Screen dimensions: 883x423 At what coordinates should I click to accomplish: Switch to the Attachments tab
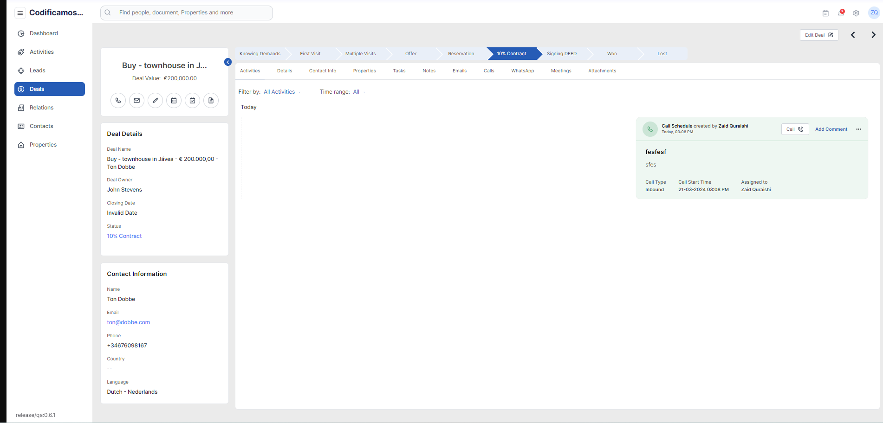pyautogui.click(x=602, y=71)
